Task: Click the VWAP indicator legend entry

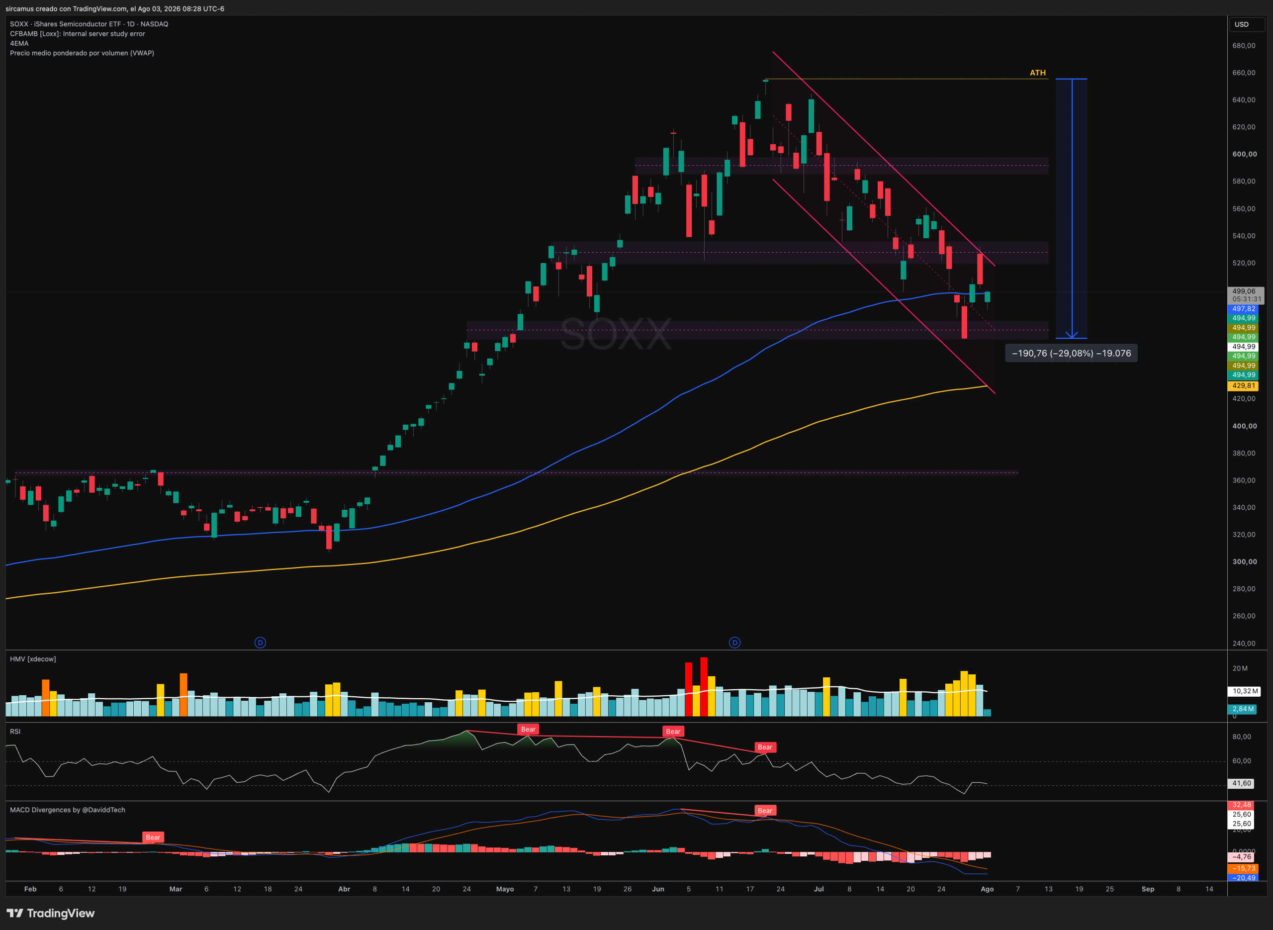Action: coord(82,53)
